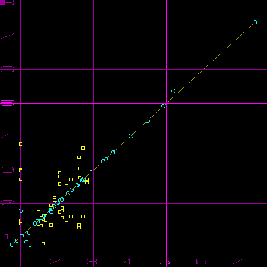Select the lone cyan circle on the x=1 gridline below y=2
267x267 pixels.
(20, 210)
